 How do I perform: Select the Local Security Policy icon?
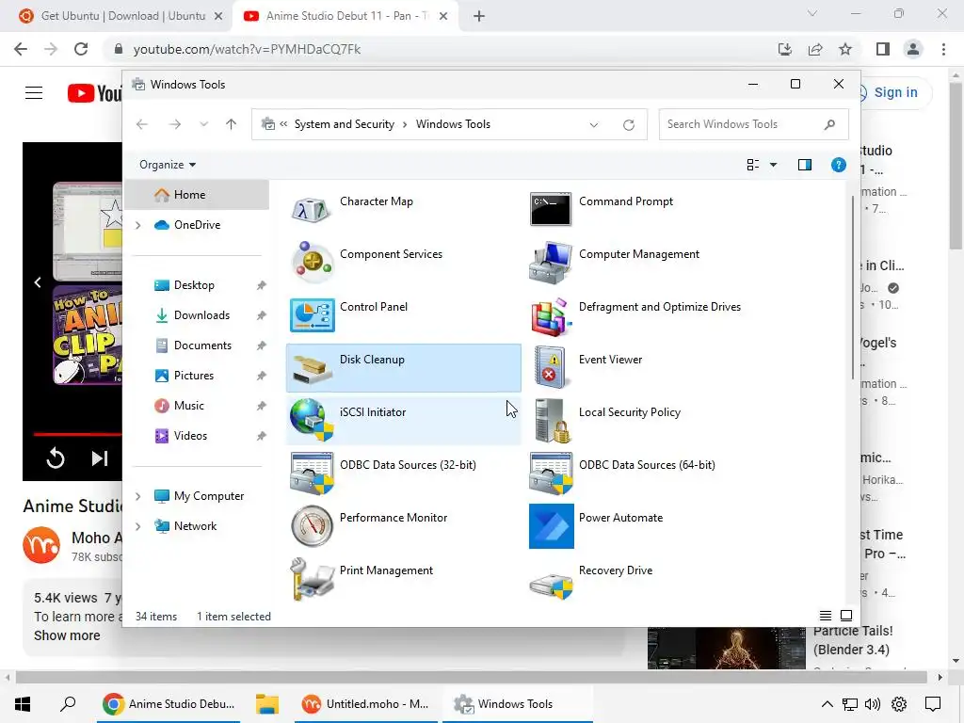[x=551, y=420]
